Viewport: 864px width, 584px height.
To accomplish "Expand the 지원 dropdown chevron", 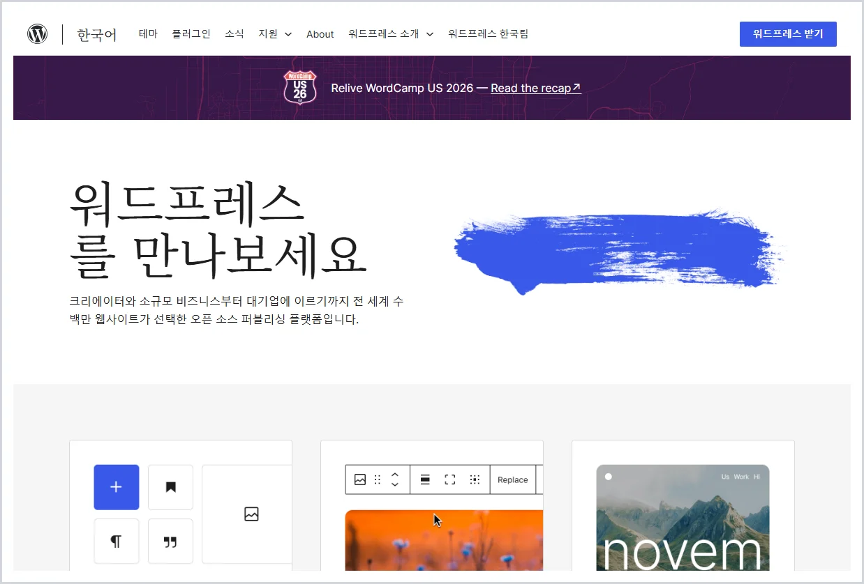I will (x=288, y=34).
